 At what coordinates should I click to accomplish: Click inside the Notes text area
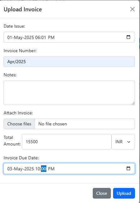pos(69,93)
